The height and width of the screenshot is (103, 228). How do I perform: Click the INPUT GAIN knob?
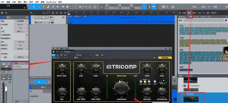62,68
